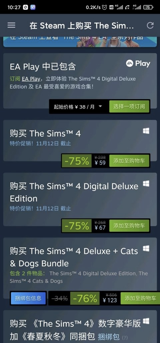Viewport: 160px width, 343px height.
Task: Tap Windows icon beside The Sims 4
Action: coord(146,131)
